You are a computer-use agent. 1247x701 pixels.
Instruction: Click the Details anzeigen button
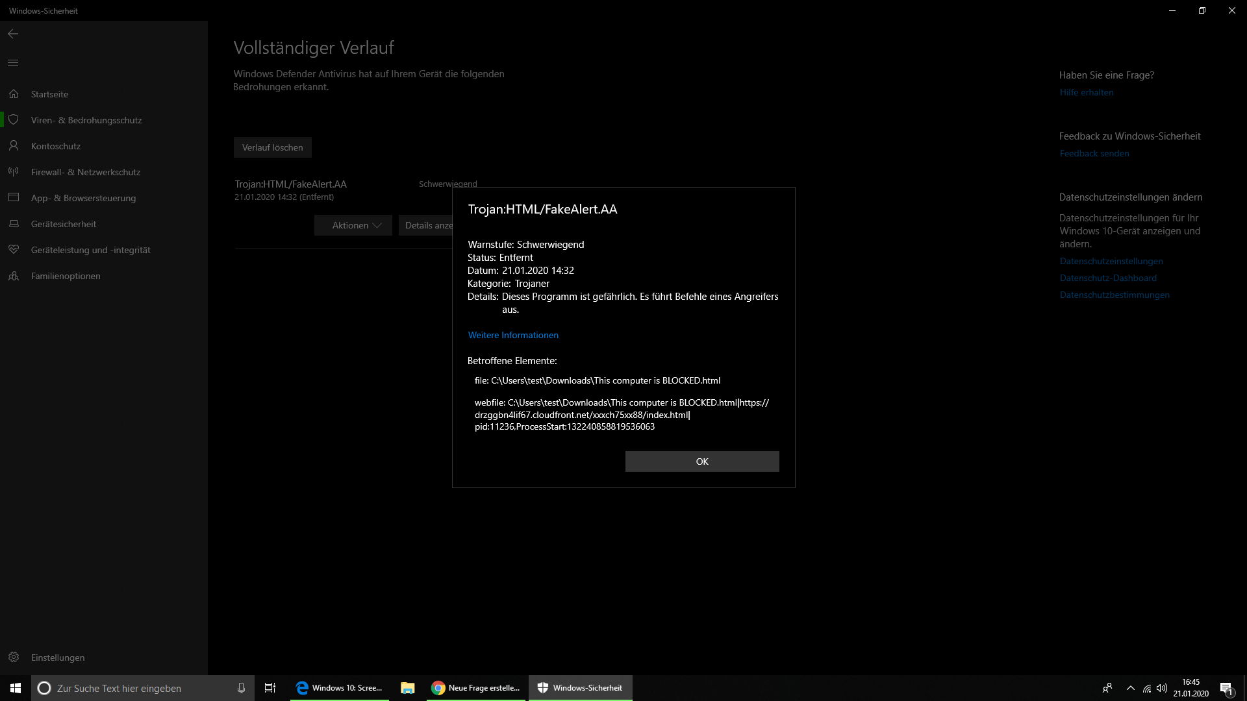426,225
